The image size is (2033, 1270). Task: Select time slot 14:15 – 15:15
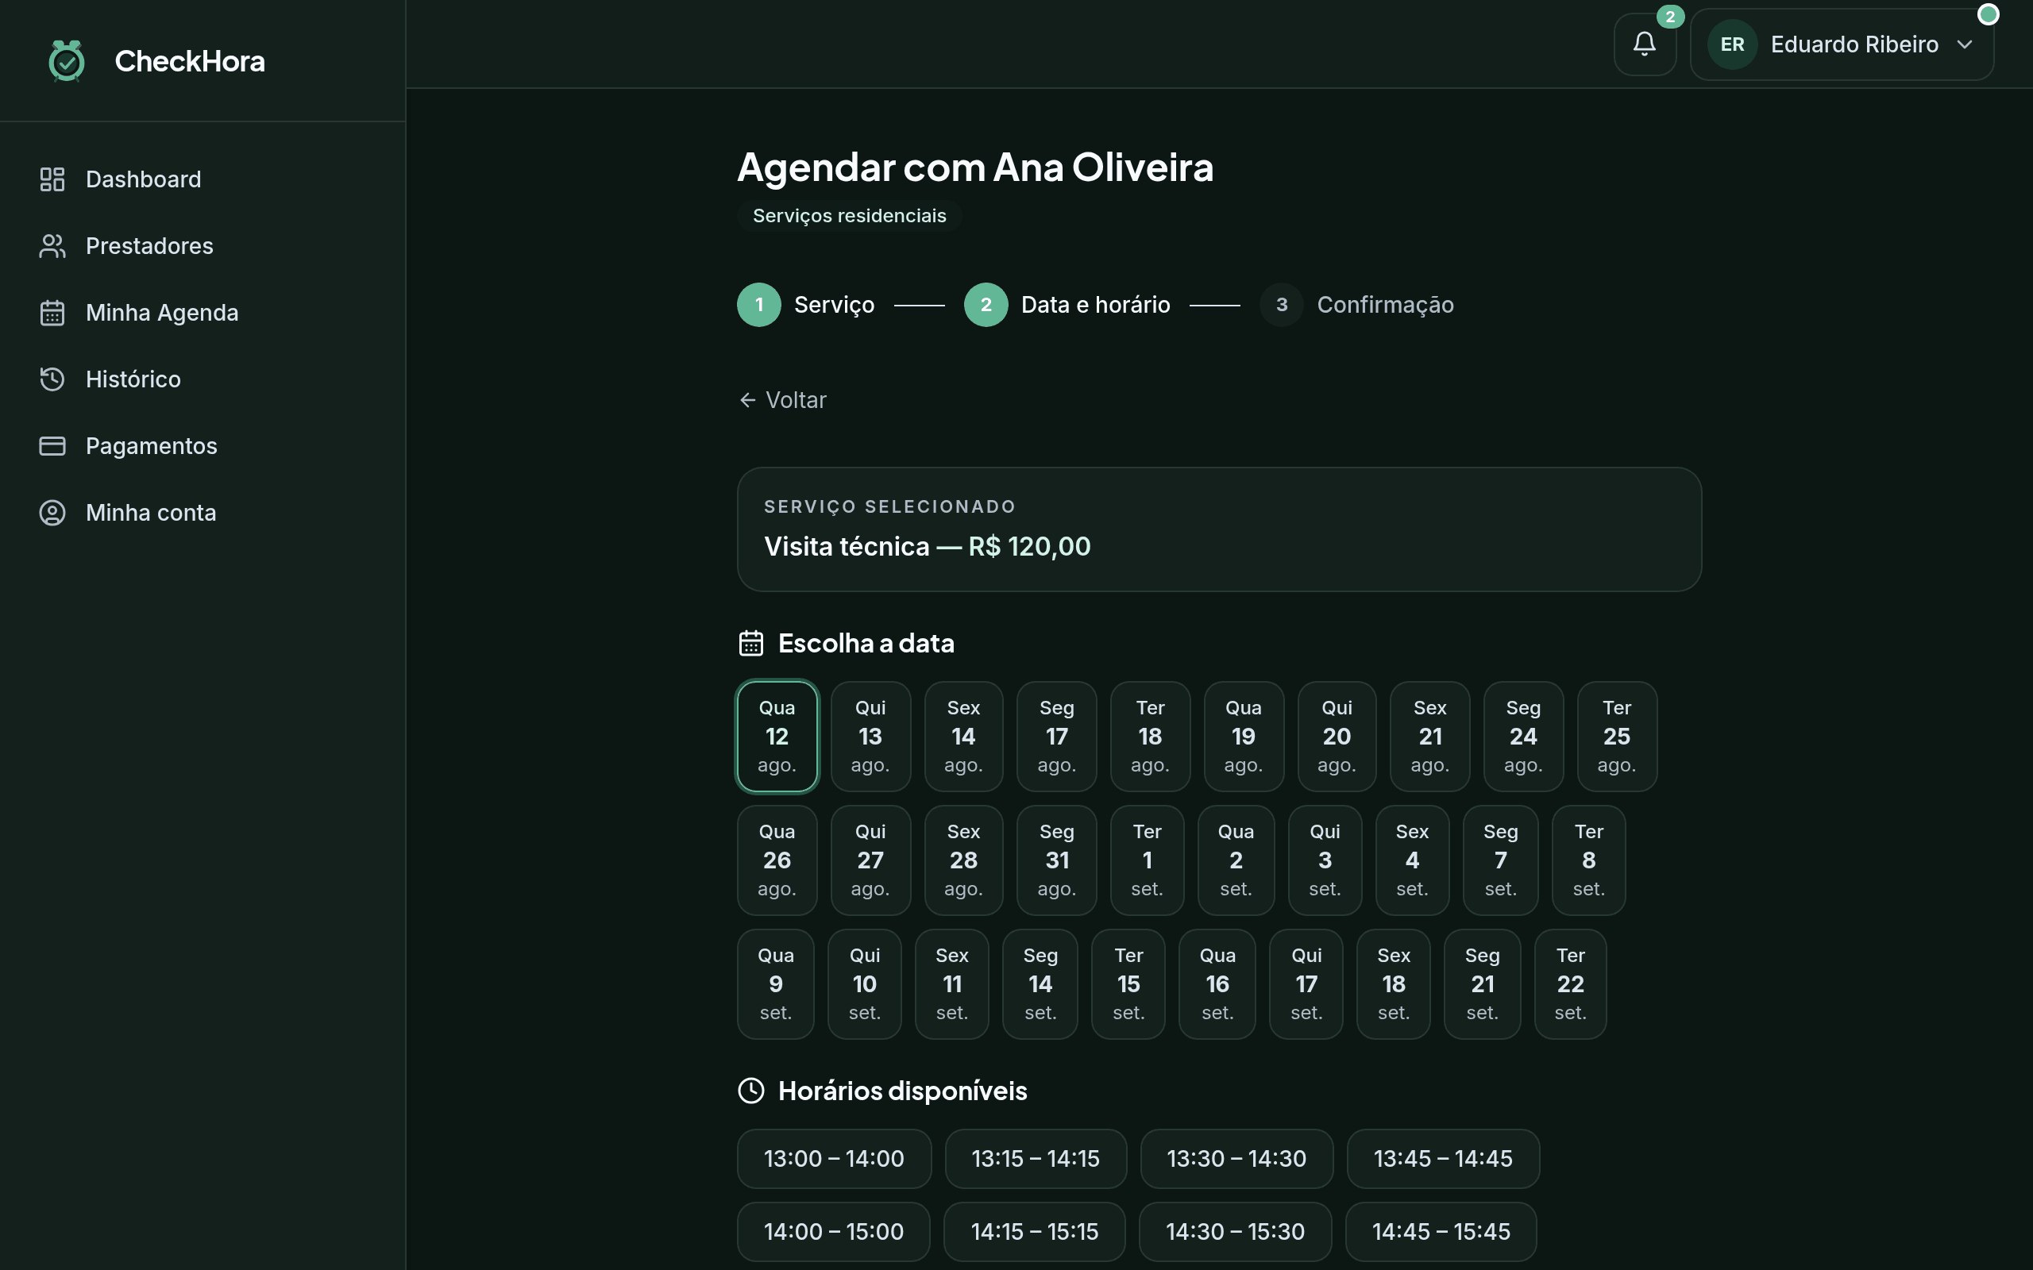tap(1034, 1232)
